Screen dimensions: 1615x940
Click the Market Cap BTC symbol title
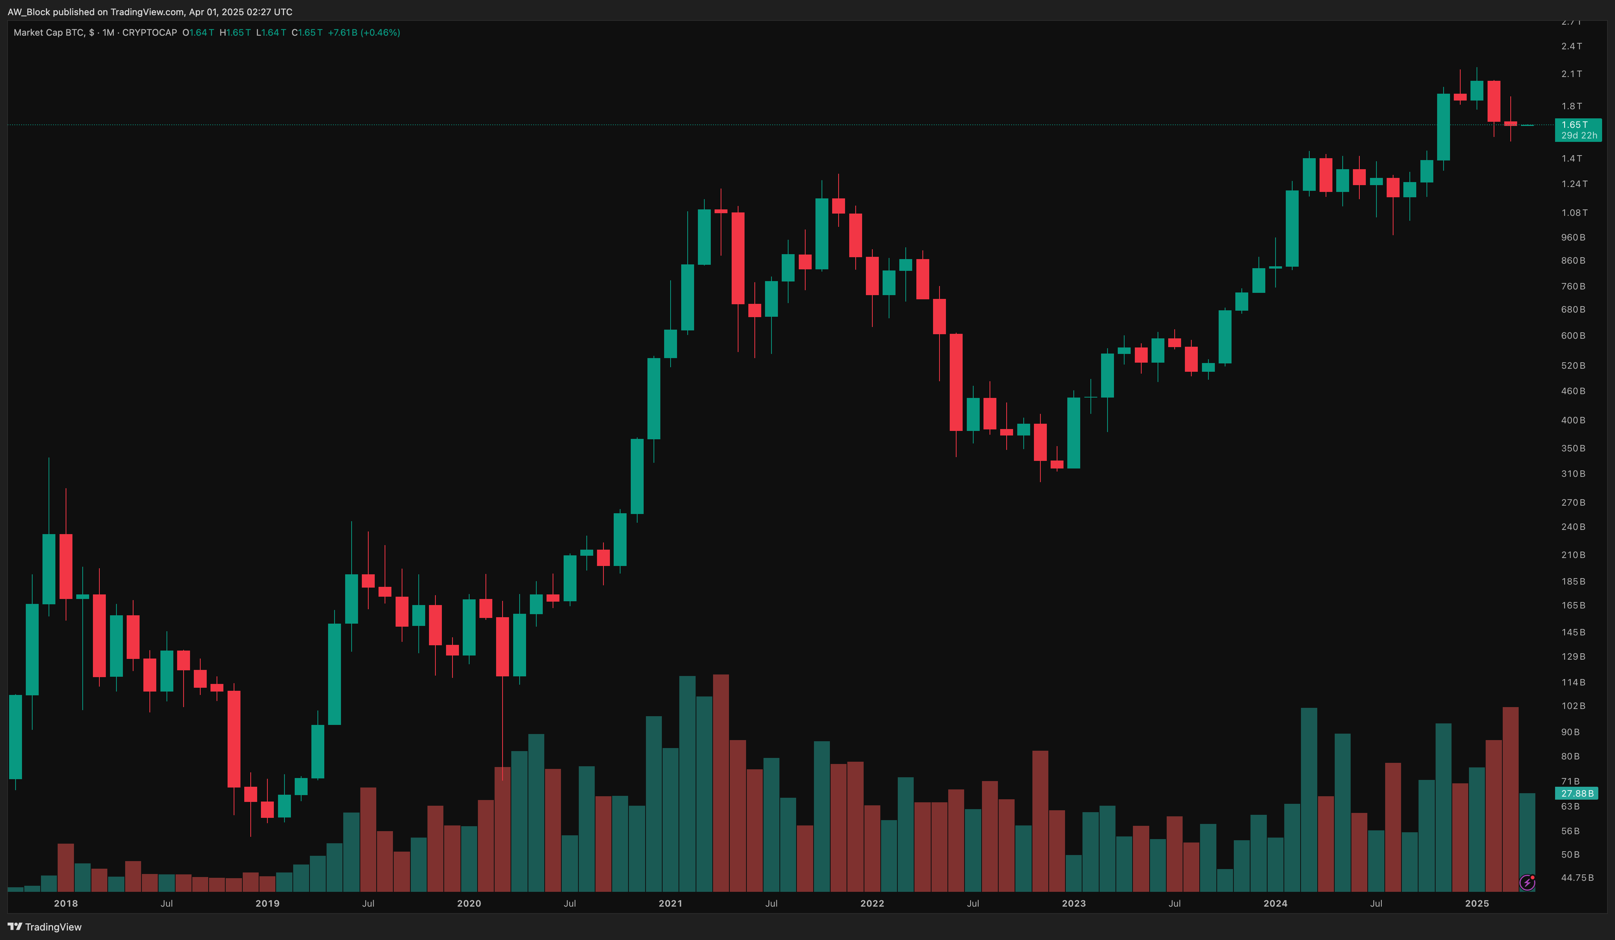49,32
